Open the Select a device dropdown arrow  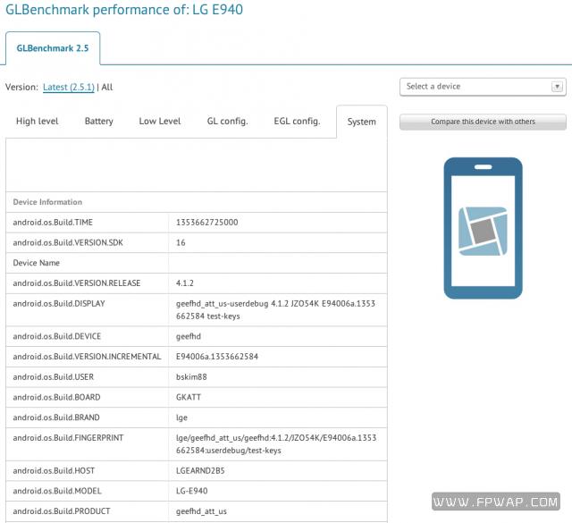coord(557,87)
